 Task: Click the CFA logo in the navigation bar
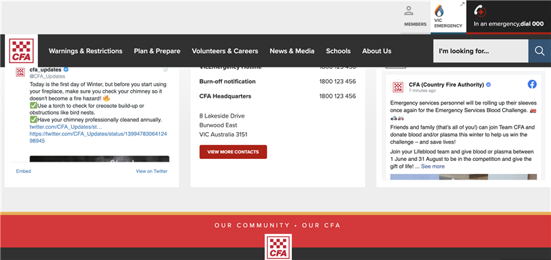pyautogui.click(x=21, y=51)
